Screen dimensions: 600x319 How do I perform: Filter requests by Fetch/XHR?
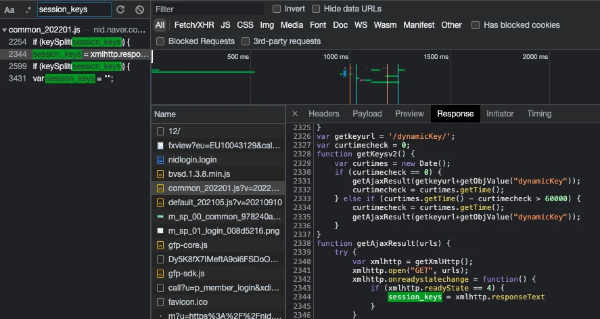pos(194,25)
